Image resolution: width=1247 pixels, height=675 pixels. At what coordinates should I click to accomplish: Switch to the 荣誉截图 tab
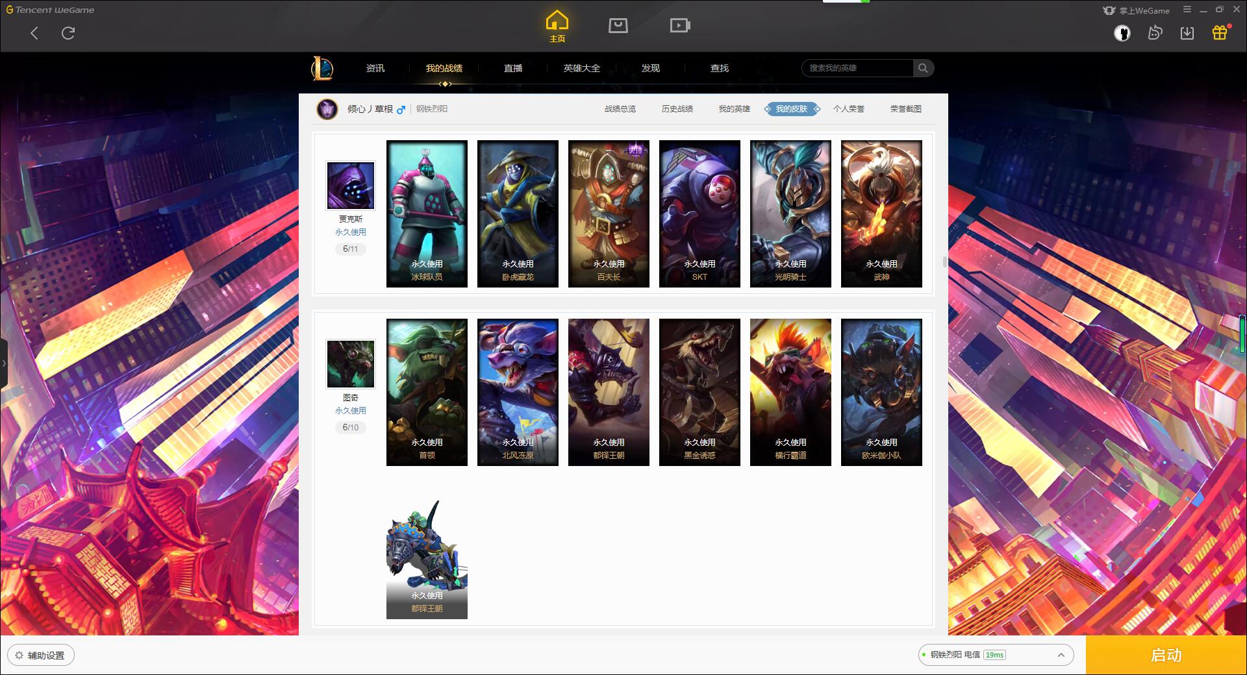tap(906, 109)
